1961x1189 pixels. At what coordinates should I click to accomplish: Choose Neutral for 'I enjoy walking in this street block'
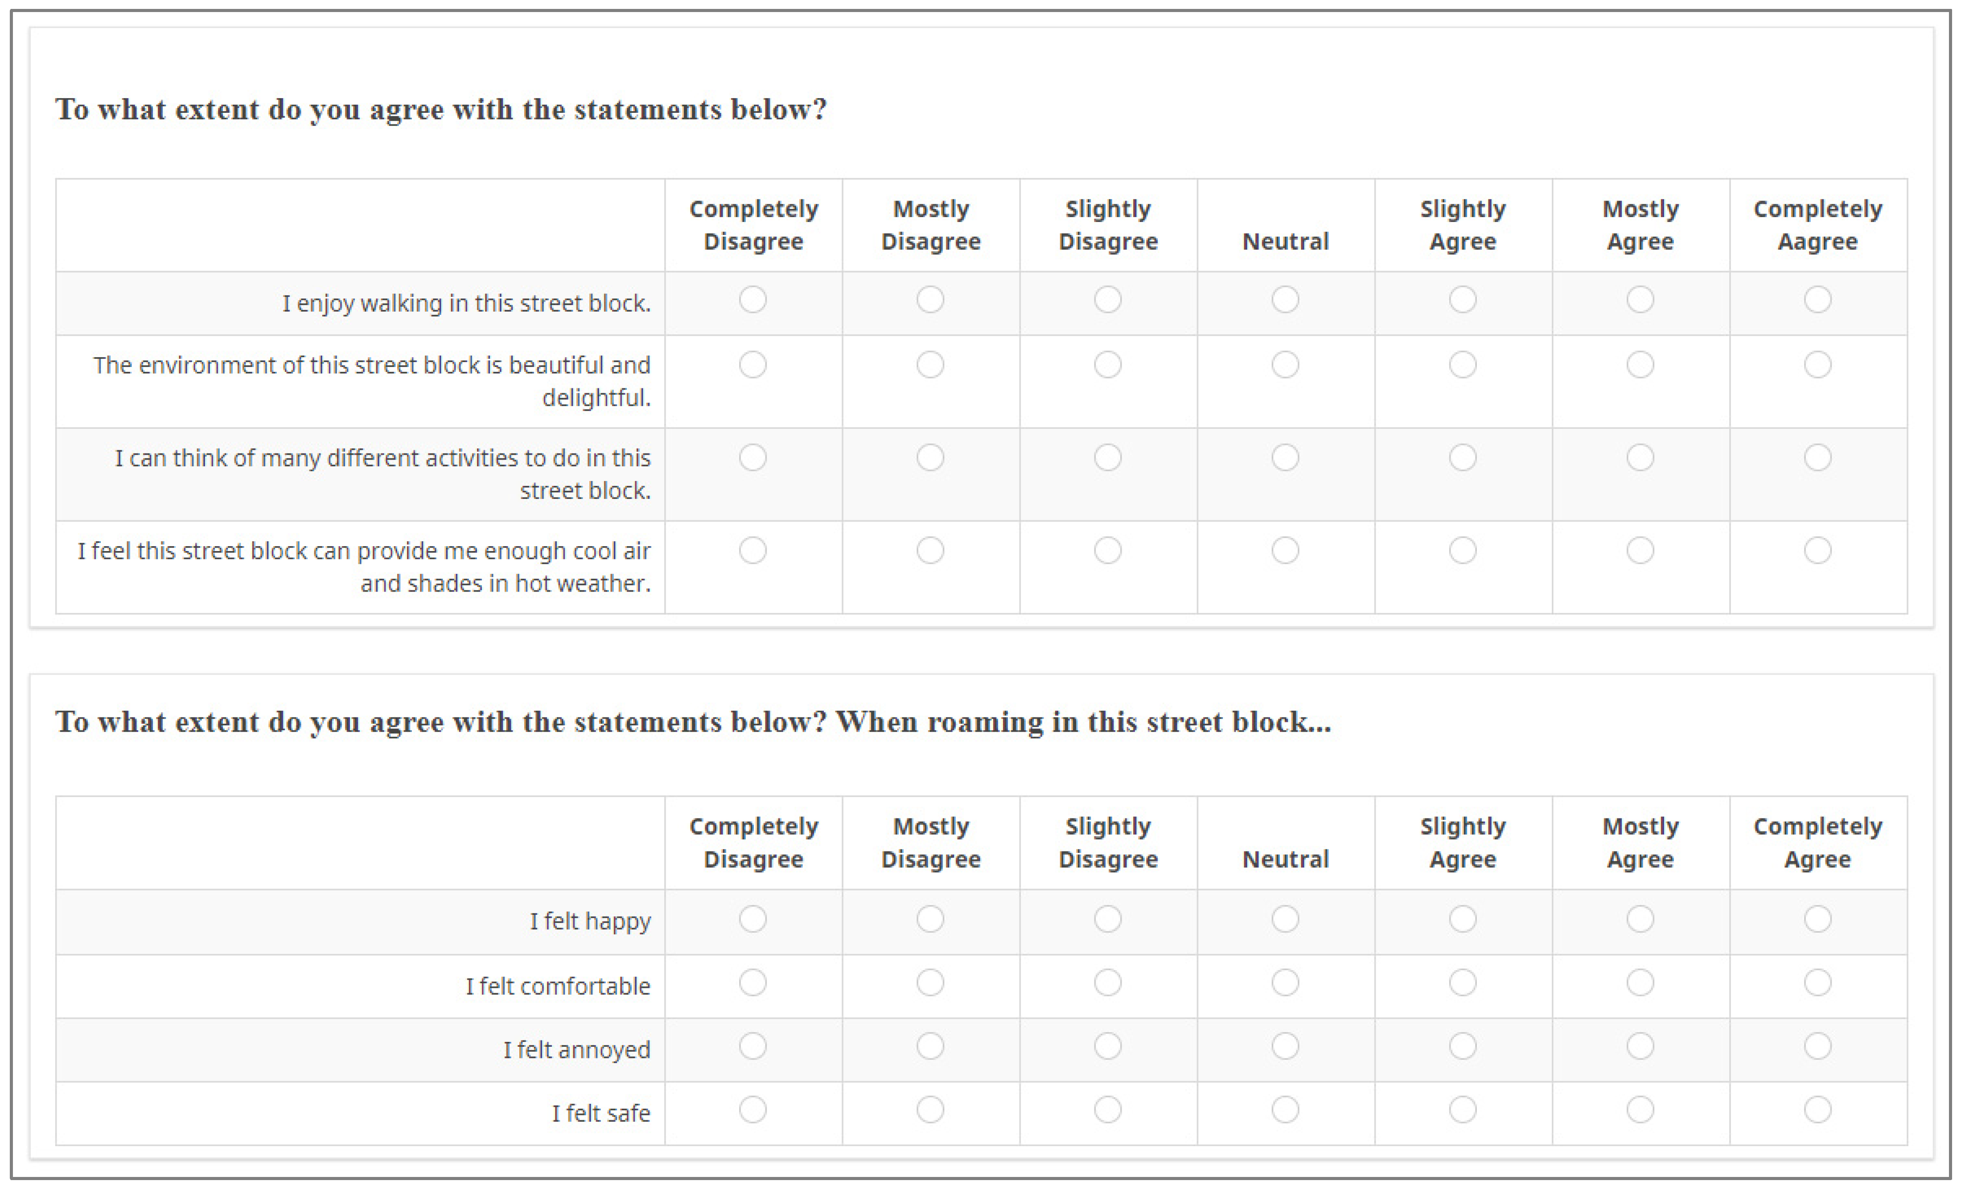pos(1284,300)
